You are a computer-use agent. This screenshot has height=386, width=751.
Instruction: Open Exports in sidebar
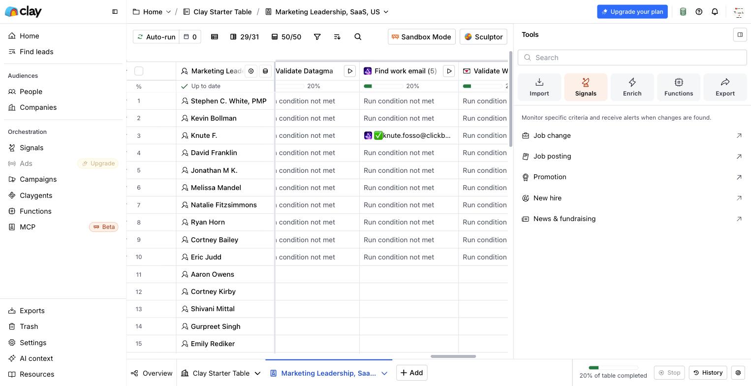(x=63, y=311)
